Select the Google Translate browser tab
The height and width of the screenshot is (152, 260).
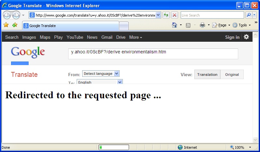pyautogui.click(x=71, y=26)
